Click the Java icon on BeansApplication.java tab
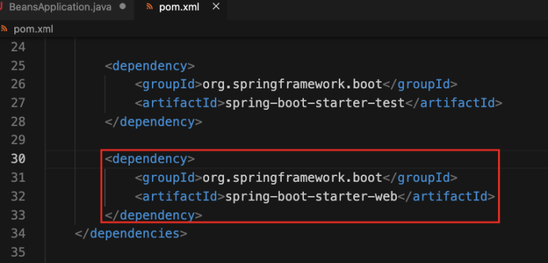Image resolution: width=548 pixels, height=263 pixels. coord(1,7)
